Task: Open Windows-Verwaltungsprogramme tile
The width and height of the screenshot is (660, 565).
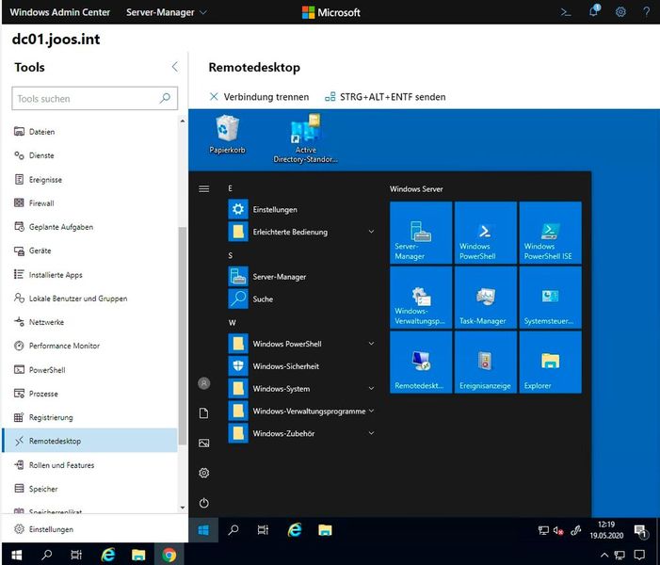Action: [x=421, y=298]
